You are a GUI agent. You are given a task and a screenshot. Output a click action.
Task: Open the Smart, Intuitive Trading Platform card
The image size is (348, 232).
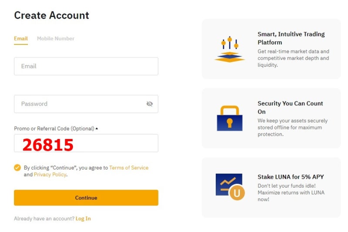coord(271,49)
